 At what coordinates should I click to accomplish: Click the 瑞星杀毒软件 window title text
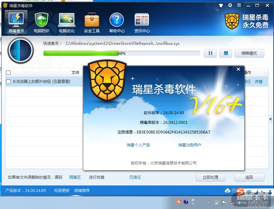pyautogui.click(x=21, y=5)
